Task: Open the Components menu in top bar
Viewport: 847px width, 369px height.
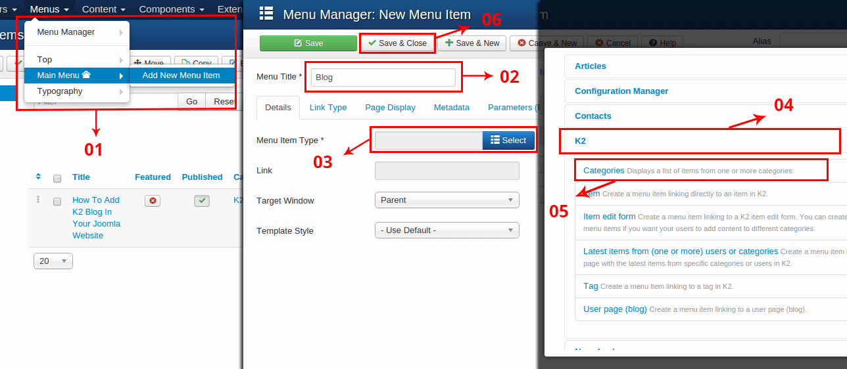Action: coord(171,9)
